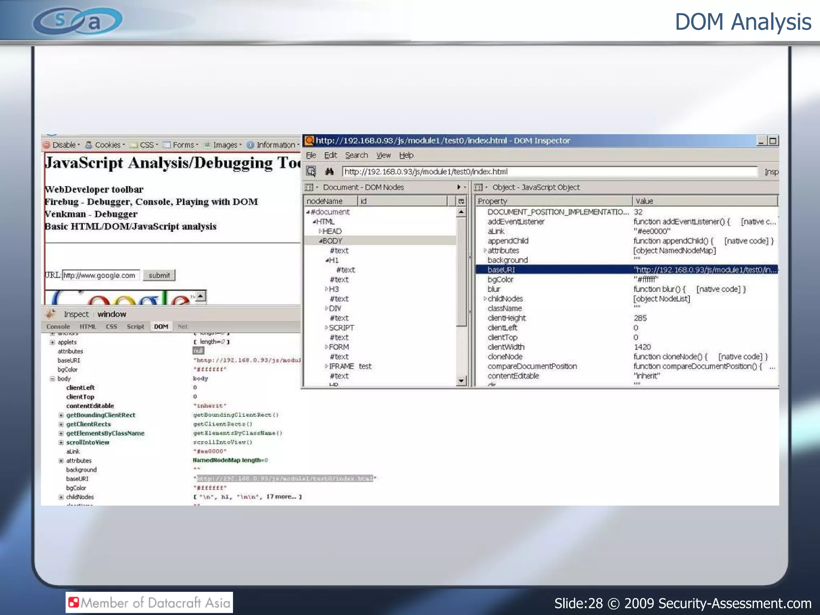Click the column picker icon in nodeName header
This screenshot has width=820, height=615.
tap(461, 201)
